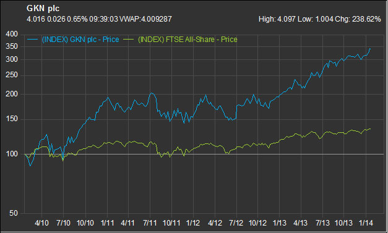Click the FTSE All-Share line's final endpoint
The height and width of the screenshot is (233, 388).
coord(370,129)
